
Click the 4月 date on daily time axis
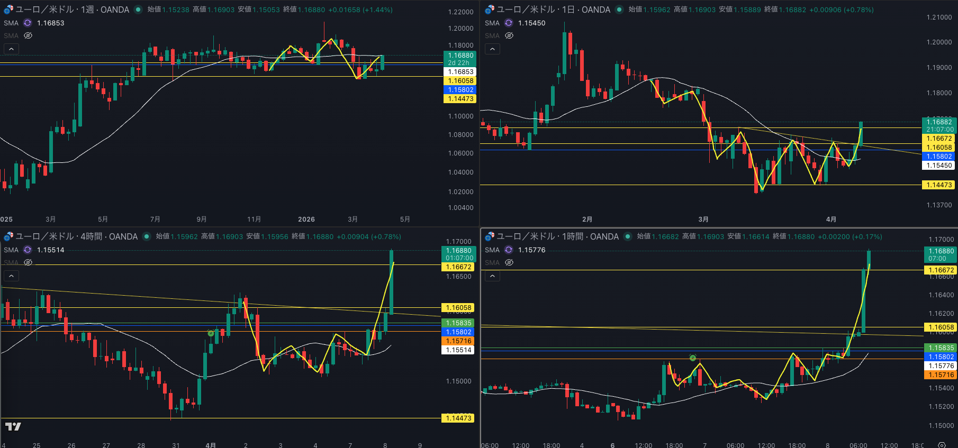(x=831, y=219)
